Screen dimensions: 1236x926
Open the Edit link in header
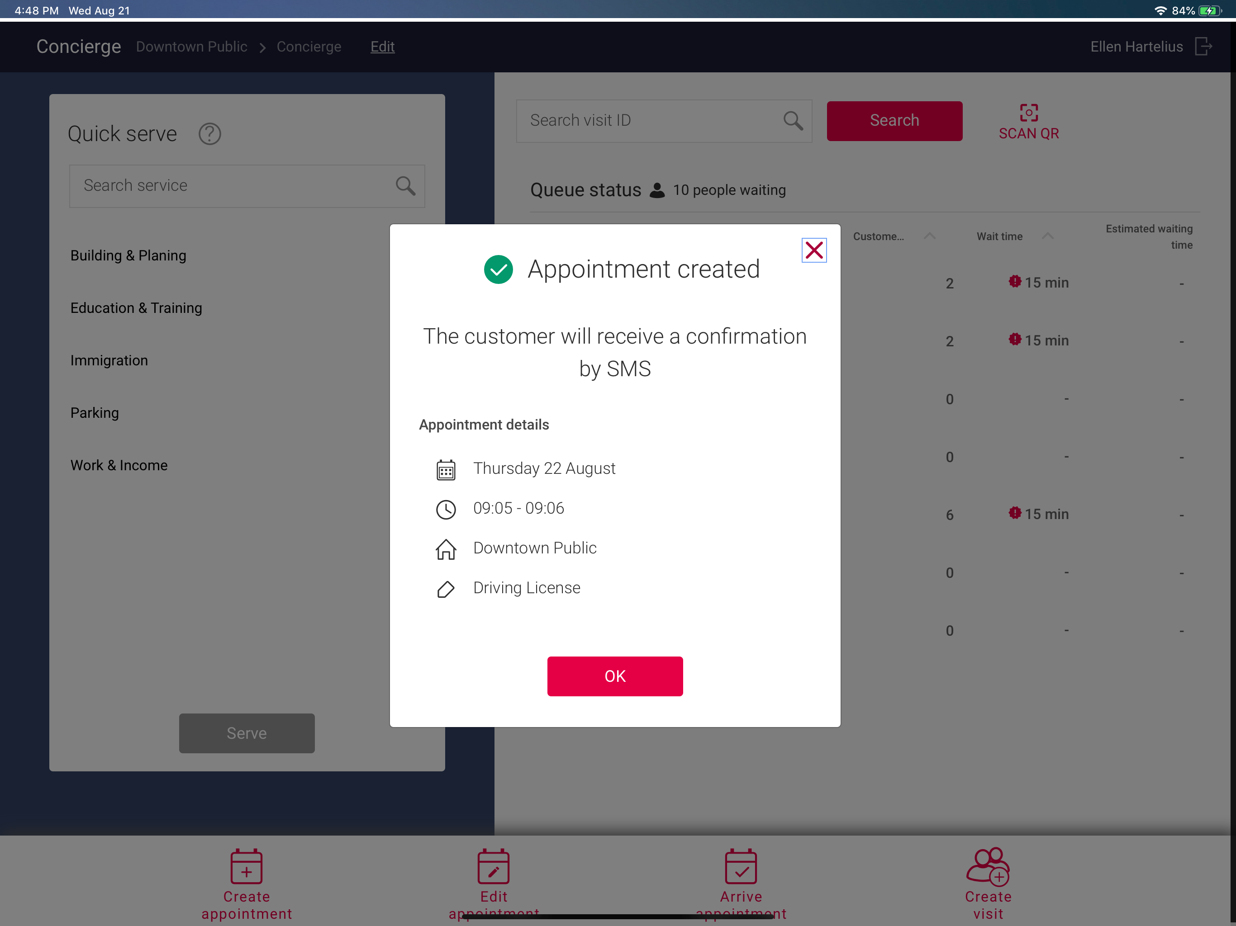tap(382, 47)
